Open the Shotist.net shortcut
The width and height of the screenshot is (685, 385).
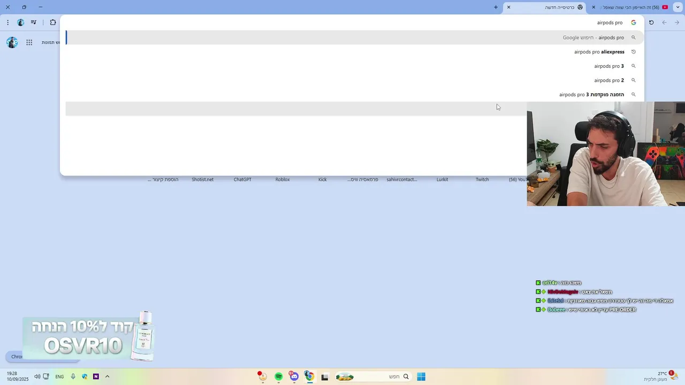point(202,180)
